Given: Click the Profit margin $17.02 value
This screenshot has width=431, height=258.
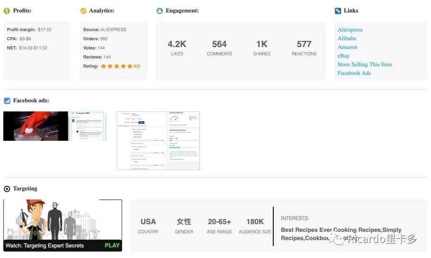Looking at the screenshot, I should coord(45,30).
